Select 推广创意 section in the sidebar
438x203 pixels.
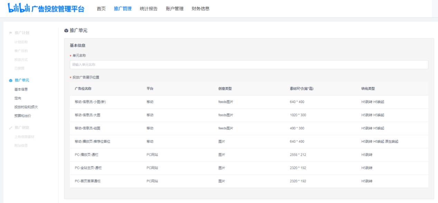pyautogui.click(x=22, y=128)
